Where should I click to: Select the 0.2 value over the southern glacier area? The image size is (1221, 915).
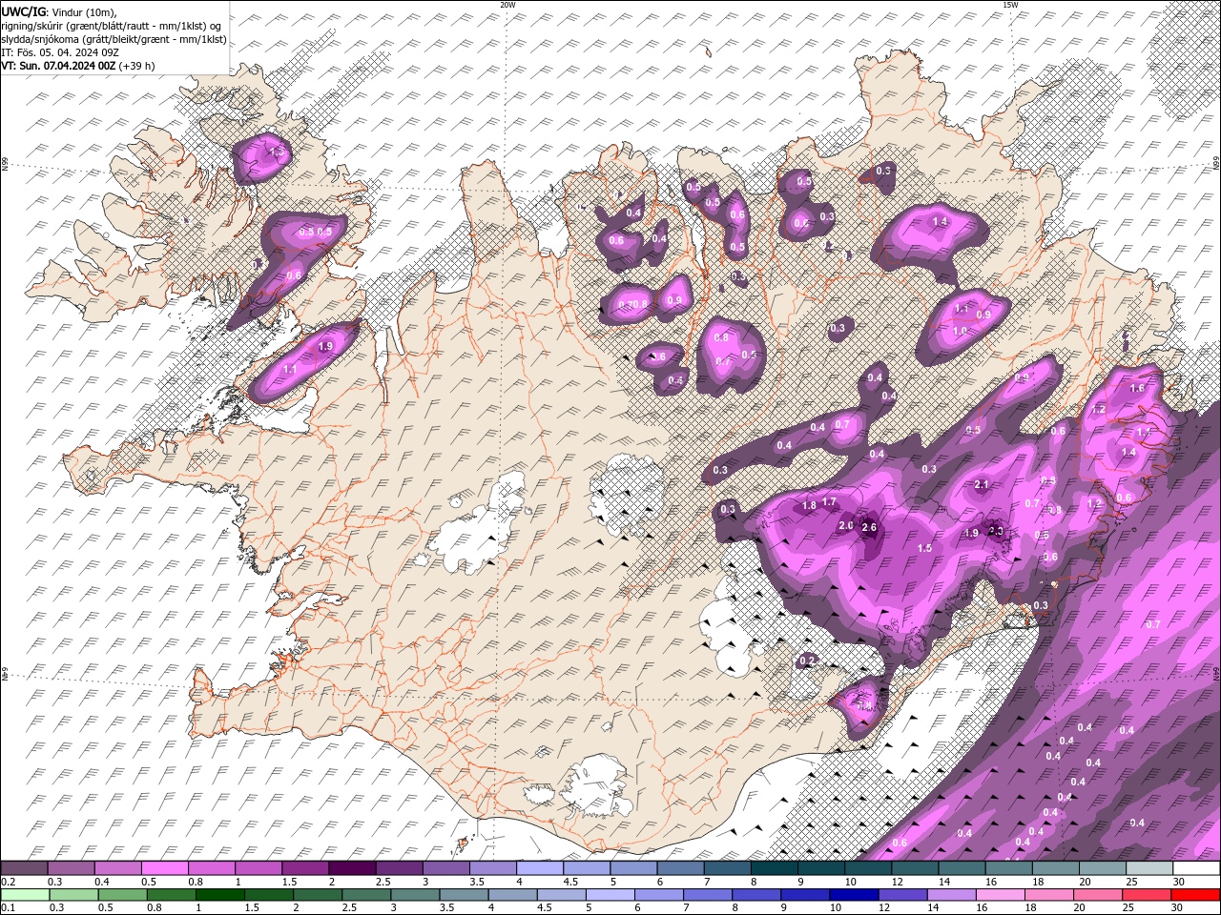click(x=807, y=661)
